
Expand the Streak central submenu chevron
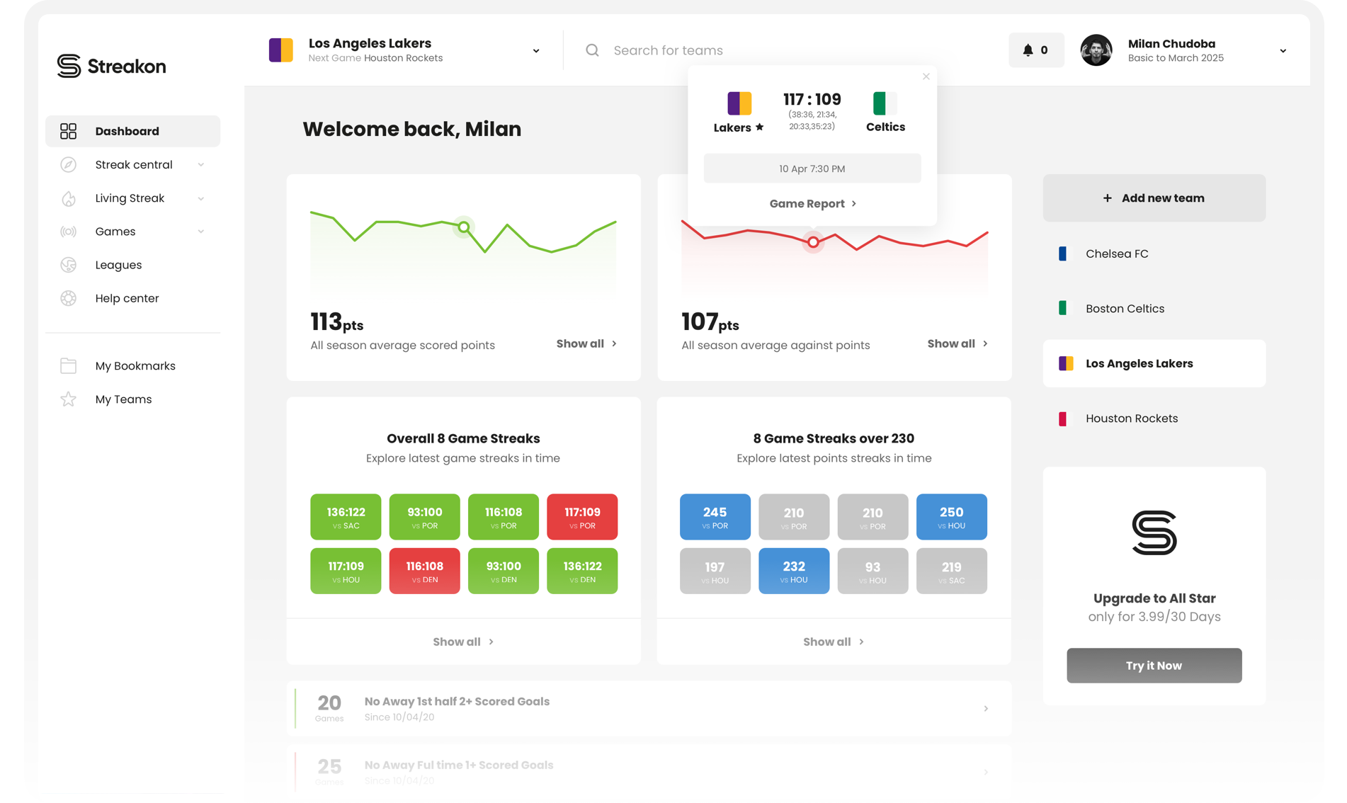[201, 165]
